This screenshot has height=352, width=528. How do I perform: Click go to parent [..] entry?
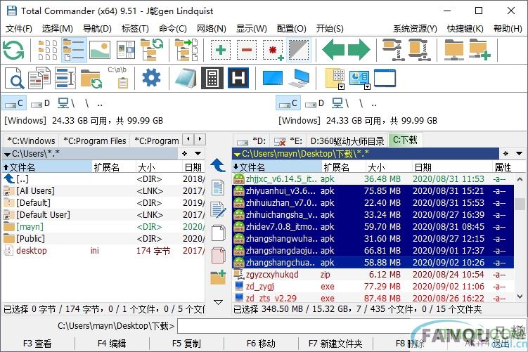coord(103,179)
